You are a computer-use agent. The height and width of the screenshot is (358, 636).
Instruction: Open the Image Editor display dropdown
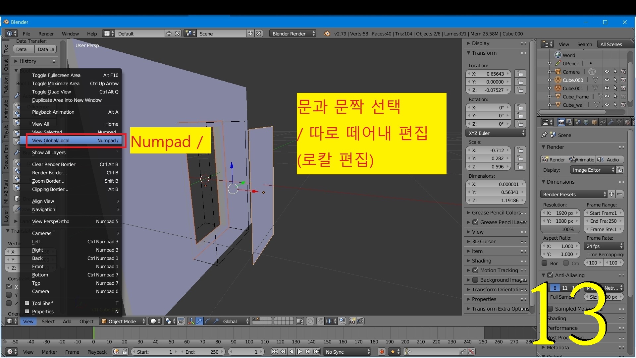click(593, 170)
